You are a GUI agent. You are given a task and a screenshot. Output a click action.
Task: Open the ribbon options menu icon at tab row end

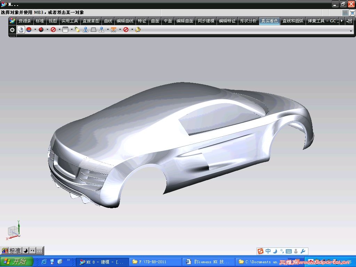click(x=349, y=21)
